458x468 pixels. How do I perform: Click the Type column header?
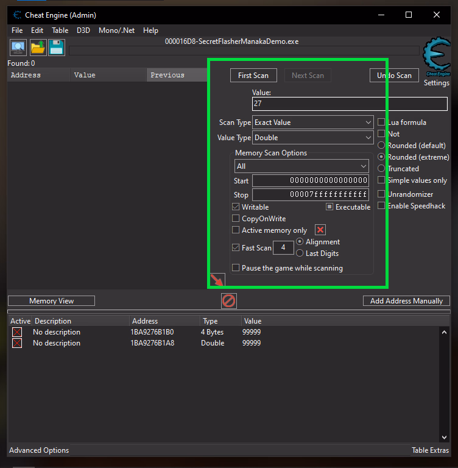220,321
